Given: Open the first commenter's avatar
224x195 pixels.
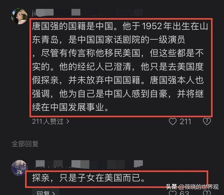Looking at the screenshot, I should coord(20,16).
